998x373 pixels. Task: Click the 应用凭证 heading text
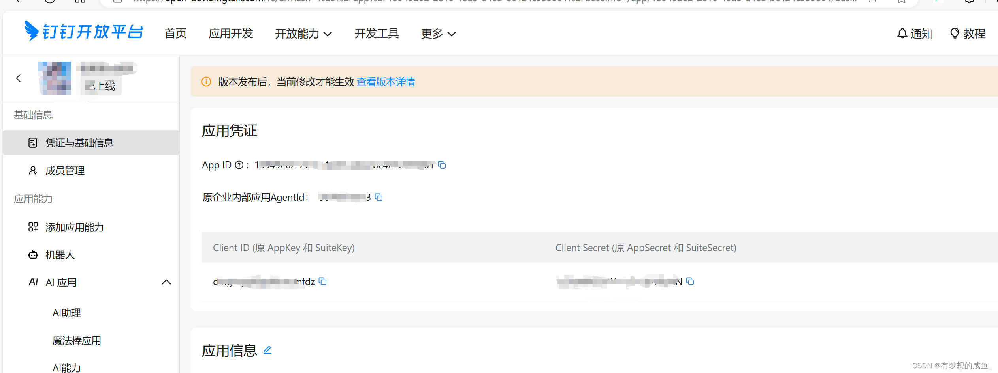point(230,131)
